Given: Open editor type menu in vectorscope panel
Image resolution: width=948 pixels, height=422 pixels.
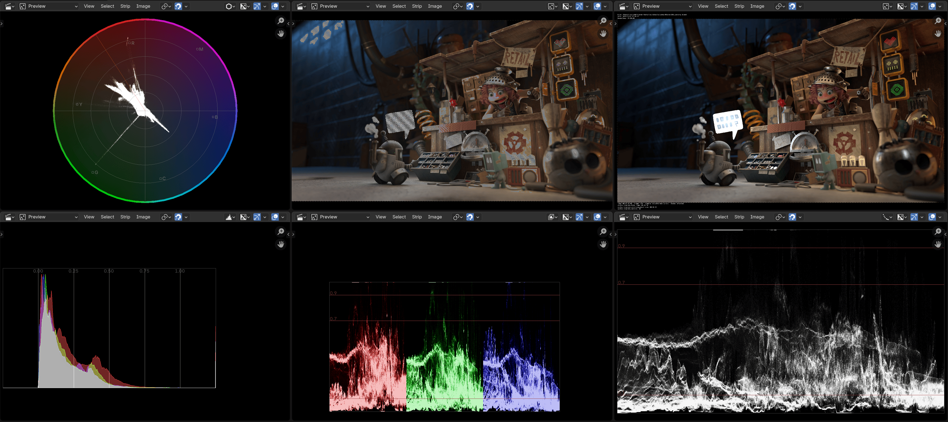Looking at the screenshot, I should pos(10,6).
